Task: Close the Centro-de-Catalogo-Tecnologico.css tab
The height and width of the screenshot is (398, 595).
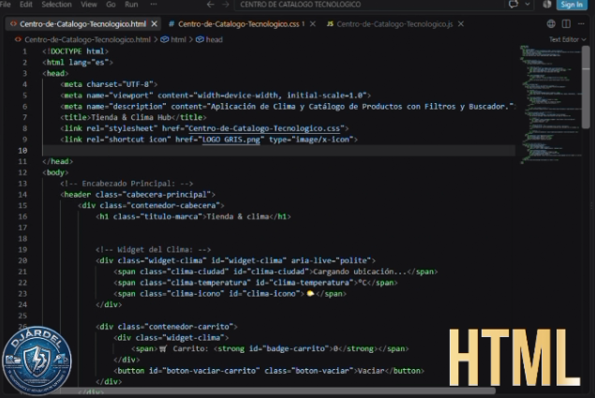Action: pyautogui.click(x=313, y=24)
